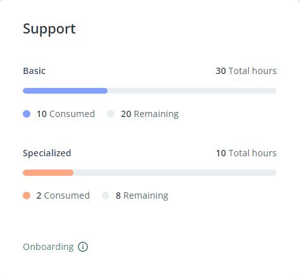This screenshot has height=279, width=300.
Task: Click the Support heading
Action: pyautogui.click(x=49, y=29)
